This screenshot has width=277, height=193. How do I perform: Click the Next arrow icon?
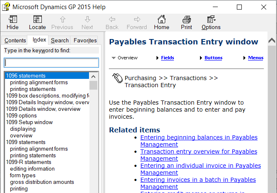tap(87, 19)
